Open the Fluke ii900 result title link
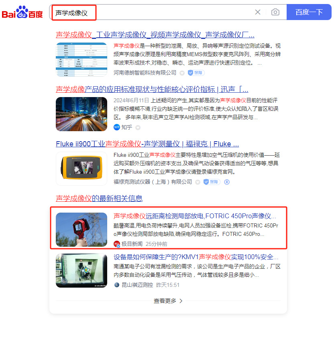The height and width of the screenshot is (349, 334). (147, 144)
